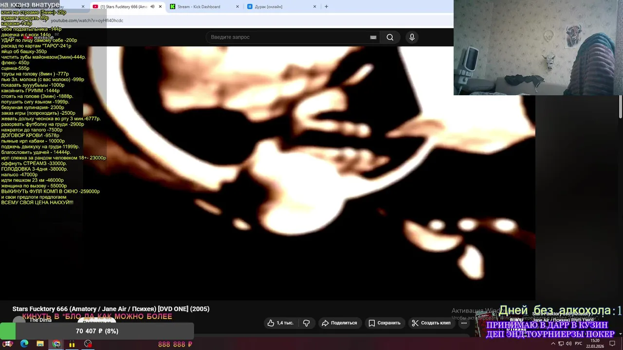Like the video with thumbs-up 1,4 тыс.

point(280,323)
